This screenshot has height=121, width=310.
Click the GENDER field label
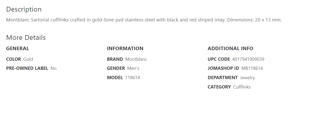pos(116,68)
